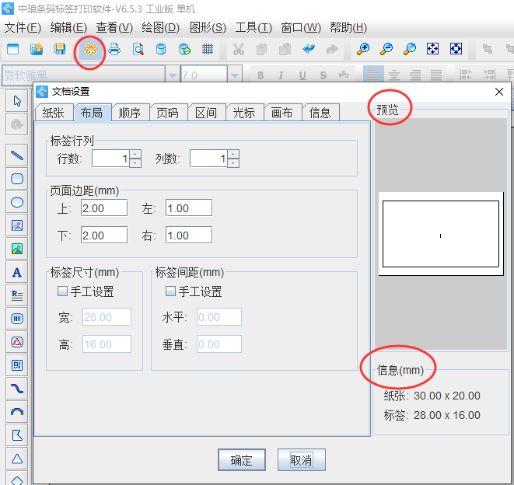Choose the text tool letter A
The height and width of the screenshot is (485, 514).
coord(16,272)
